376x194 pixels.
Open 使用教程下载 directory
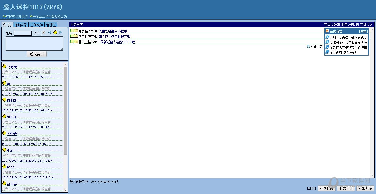[x=88, y=37]
